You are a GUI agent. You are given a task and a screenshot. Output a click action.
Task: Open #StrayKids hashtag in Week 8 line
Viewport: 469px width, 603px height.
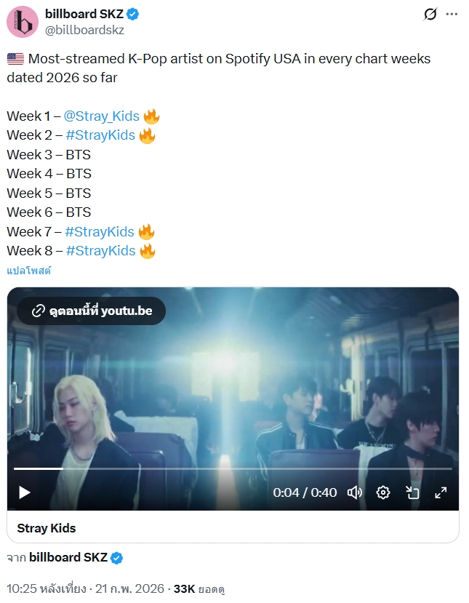tap(101, 251)
